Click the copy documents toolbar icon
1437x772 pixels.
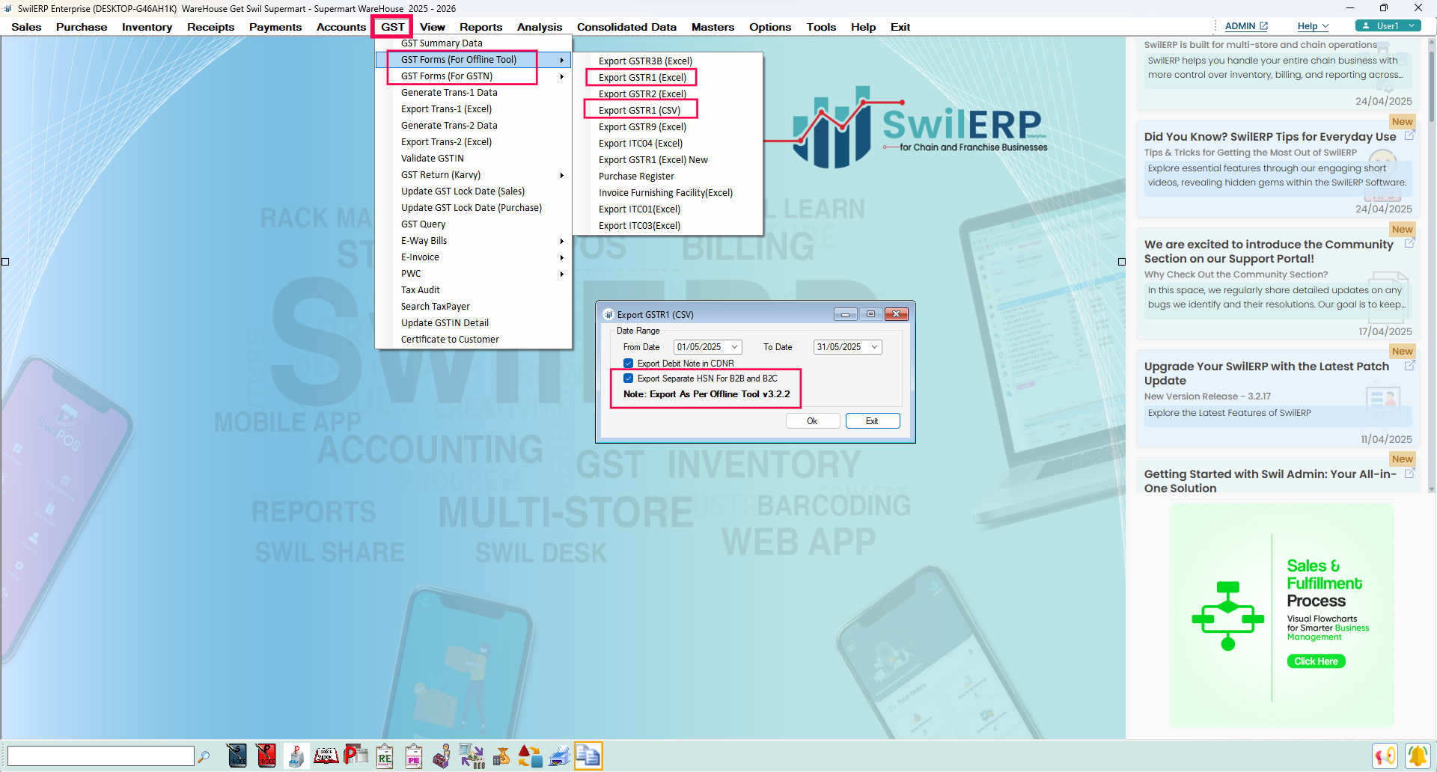point(588,756)
